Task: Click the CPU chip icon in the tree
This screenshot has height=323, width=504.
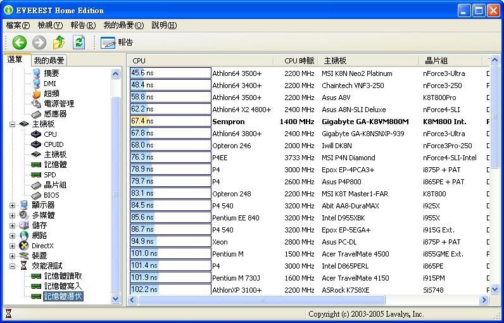Action: pos(36,134)
